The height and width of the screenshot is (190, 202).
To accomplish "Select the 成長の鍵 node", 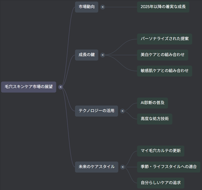I will (86, 55).
